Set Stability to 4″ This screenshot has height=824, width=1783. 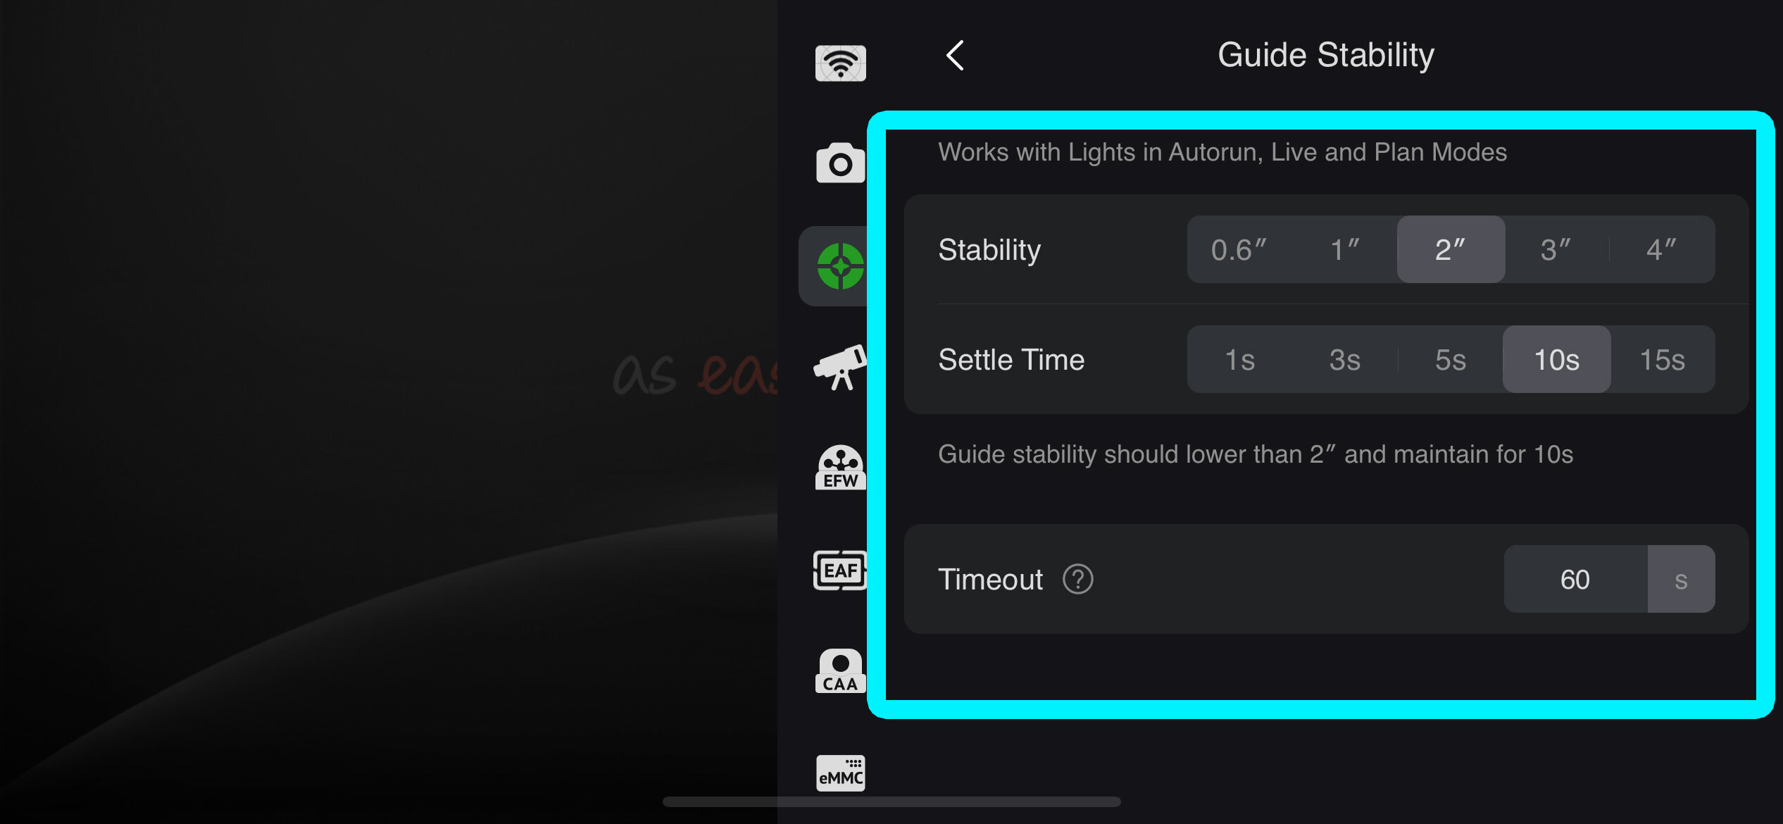point(1662,249)
